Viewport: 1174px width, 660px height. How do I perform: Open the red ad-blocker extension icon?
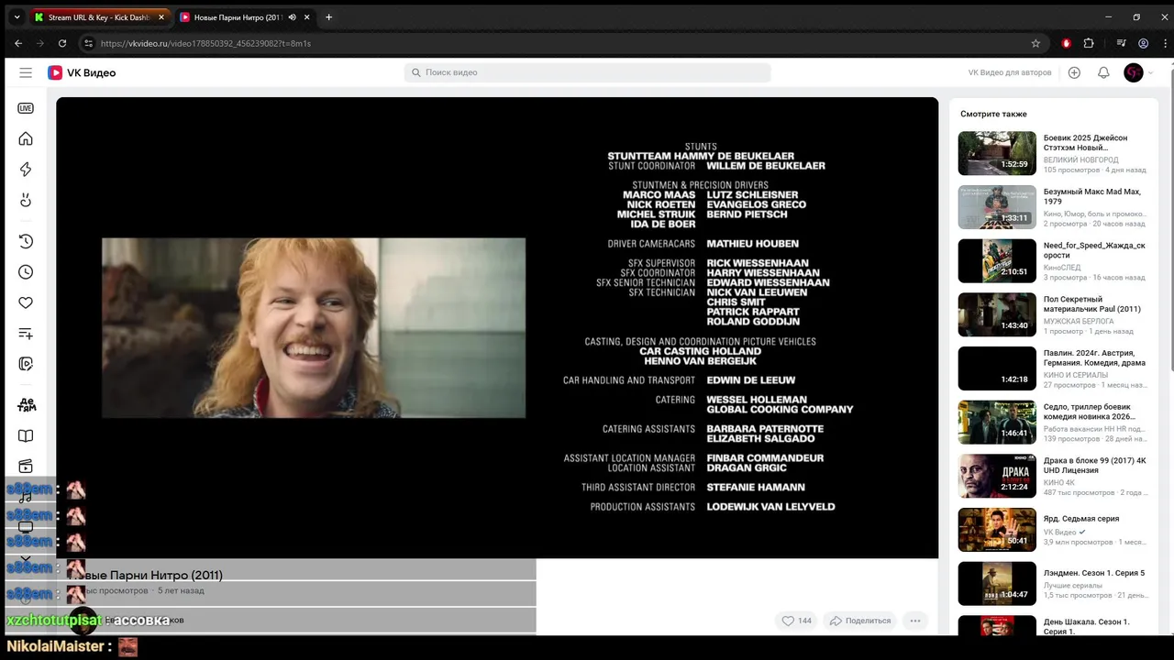pyautogui.click(x=1066, y=43)
